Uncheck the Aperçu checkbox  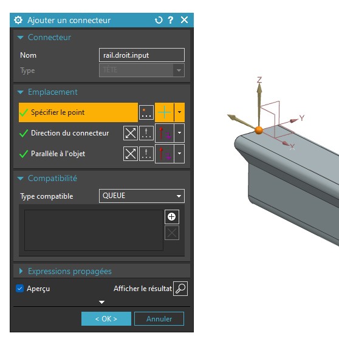click(20, 289)
